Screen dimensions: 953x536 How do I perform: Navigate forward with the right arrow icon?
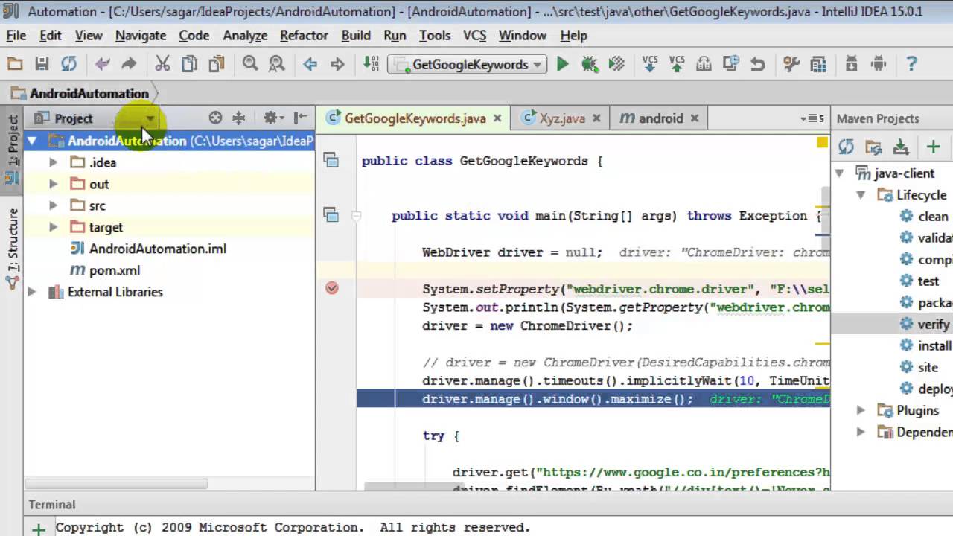point(337,65)
